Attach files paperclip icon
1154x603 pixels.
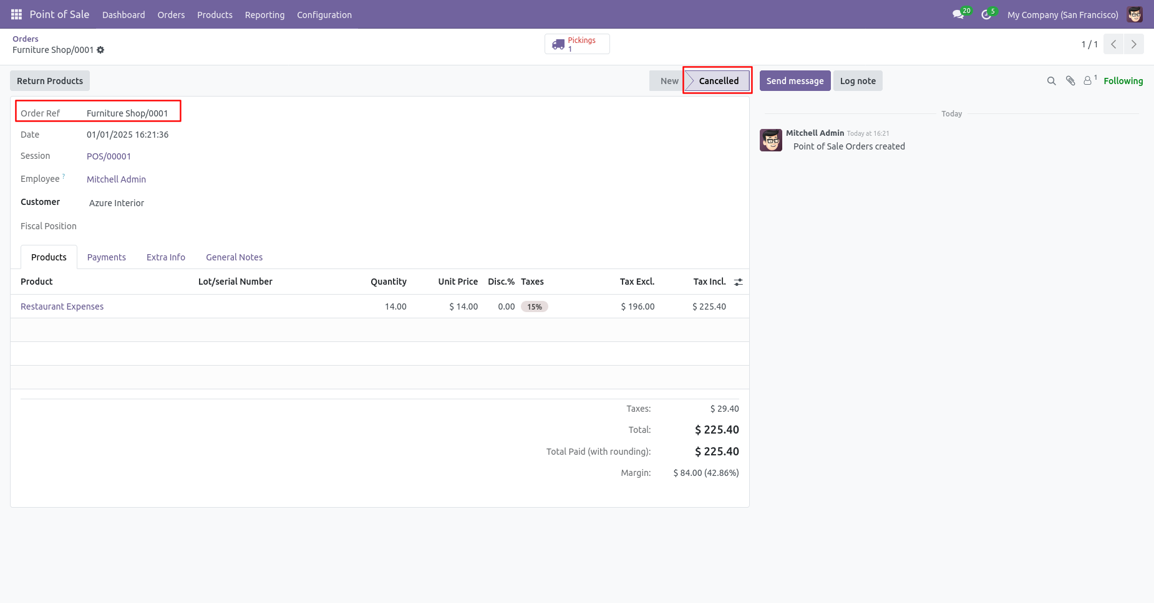pyautogui.click(x=1070, y=81)
